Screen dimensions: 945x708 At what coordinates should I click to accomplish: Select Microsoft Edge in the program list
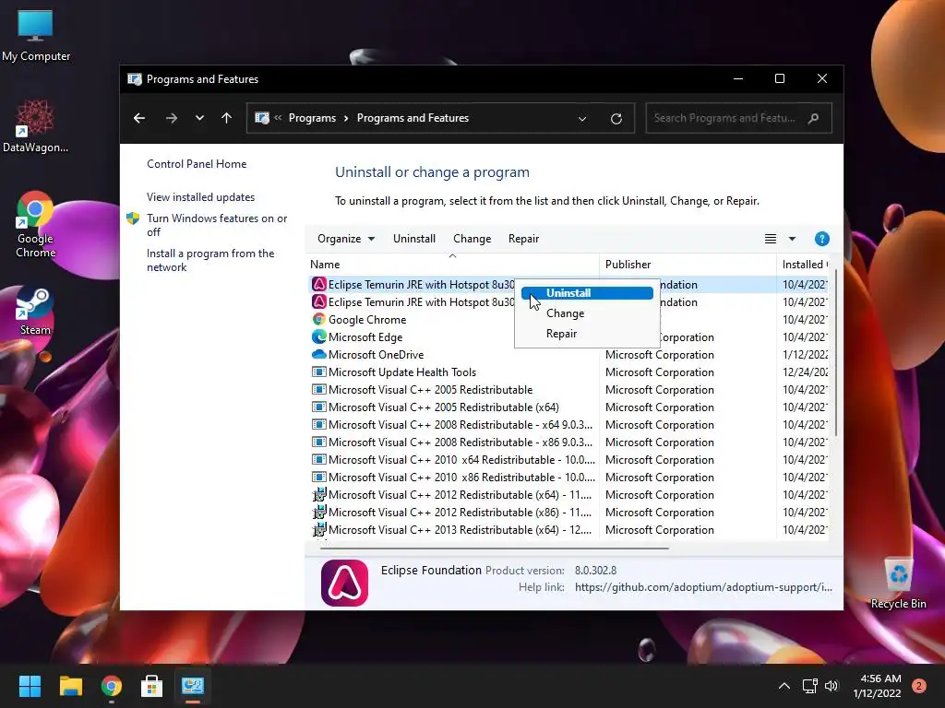[365, 337]
